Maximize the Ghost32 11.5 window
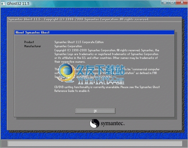This screenshot has width=188, height=148. (x=172, y=3)
